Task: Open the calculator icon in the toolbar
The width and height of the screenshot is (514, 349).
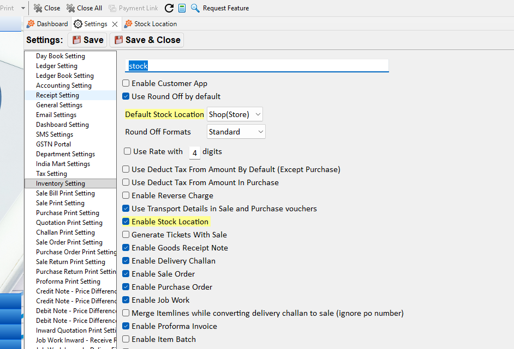Action: point(182,8)
